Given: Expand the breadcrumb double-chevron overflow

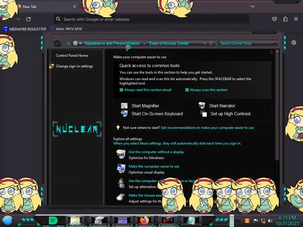Looking at the screenshot, I should pos(80,43).
